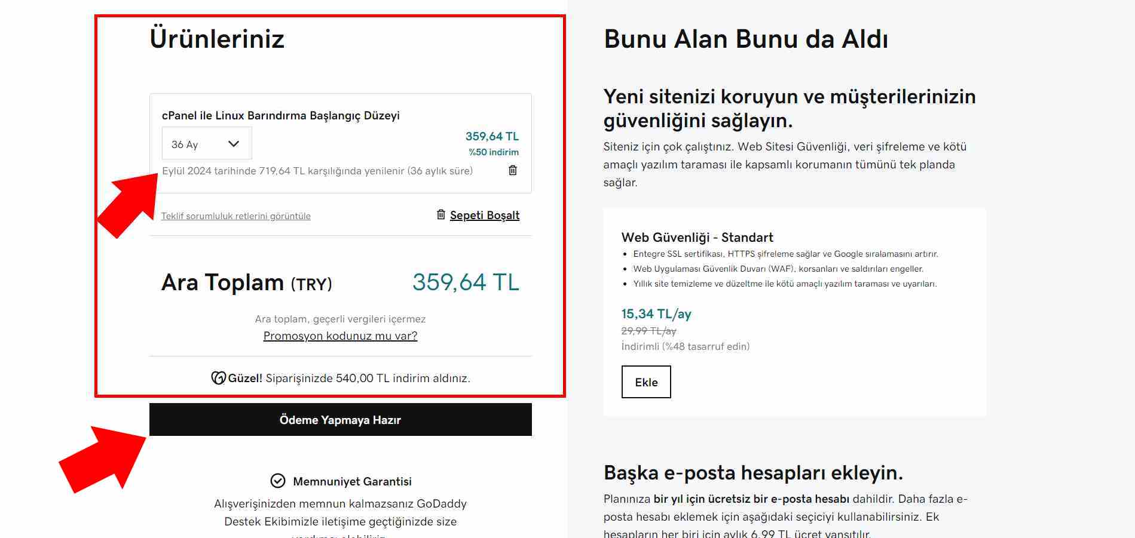
Task: Click the 15,34 TL/ay price text
Action: click(x=656, y=313)
